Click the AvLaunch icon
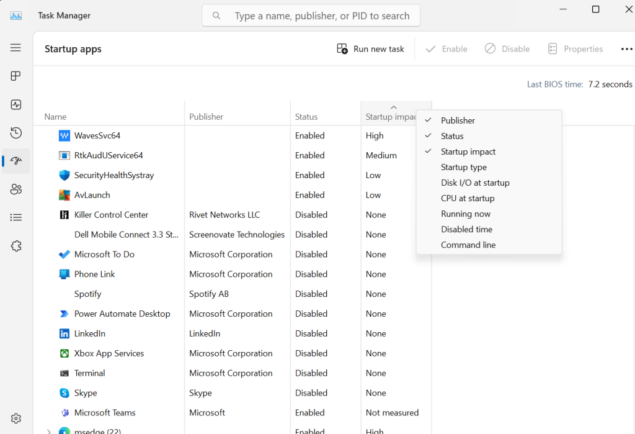Viewport: 635px width, 434px height. point(64,195)
